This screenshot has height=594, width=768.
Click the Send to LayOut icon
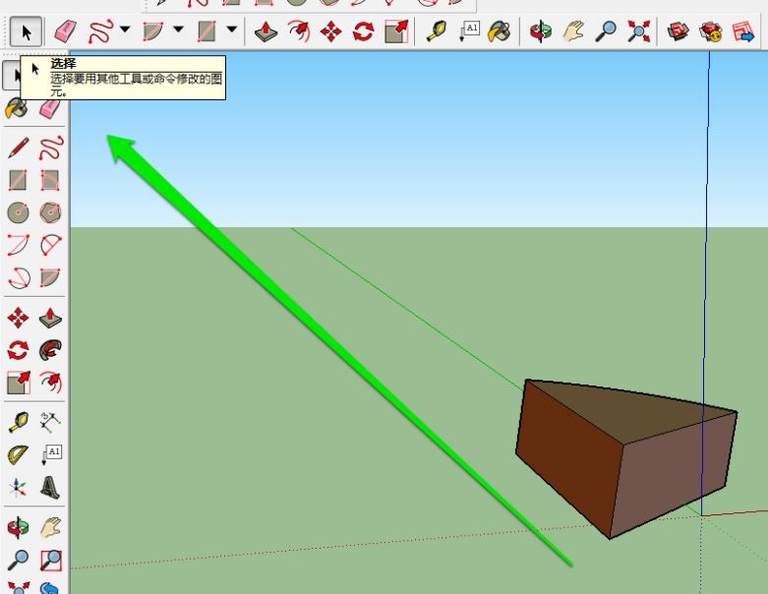(743, 31)
